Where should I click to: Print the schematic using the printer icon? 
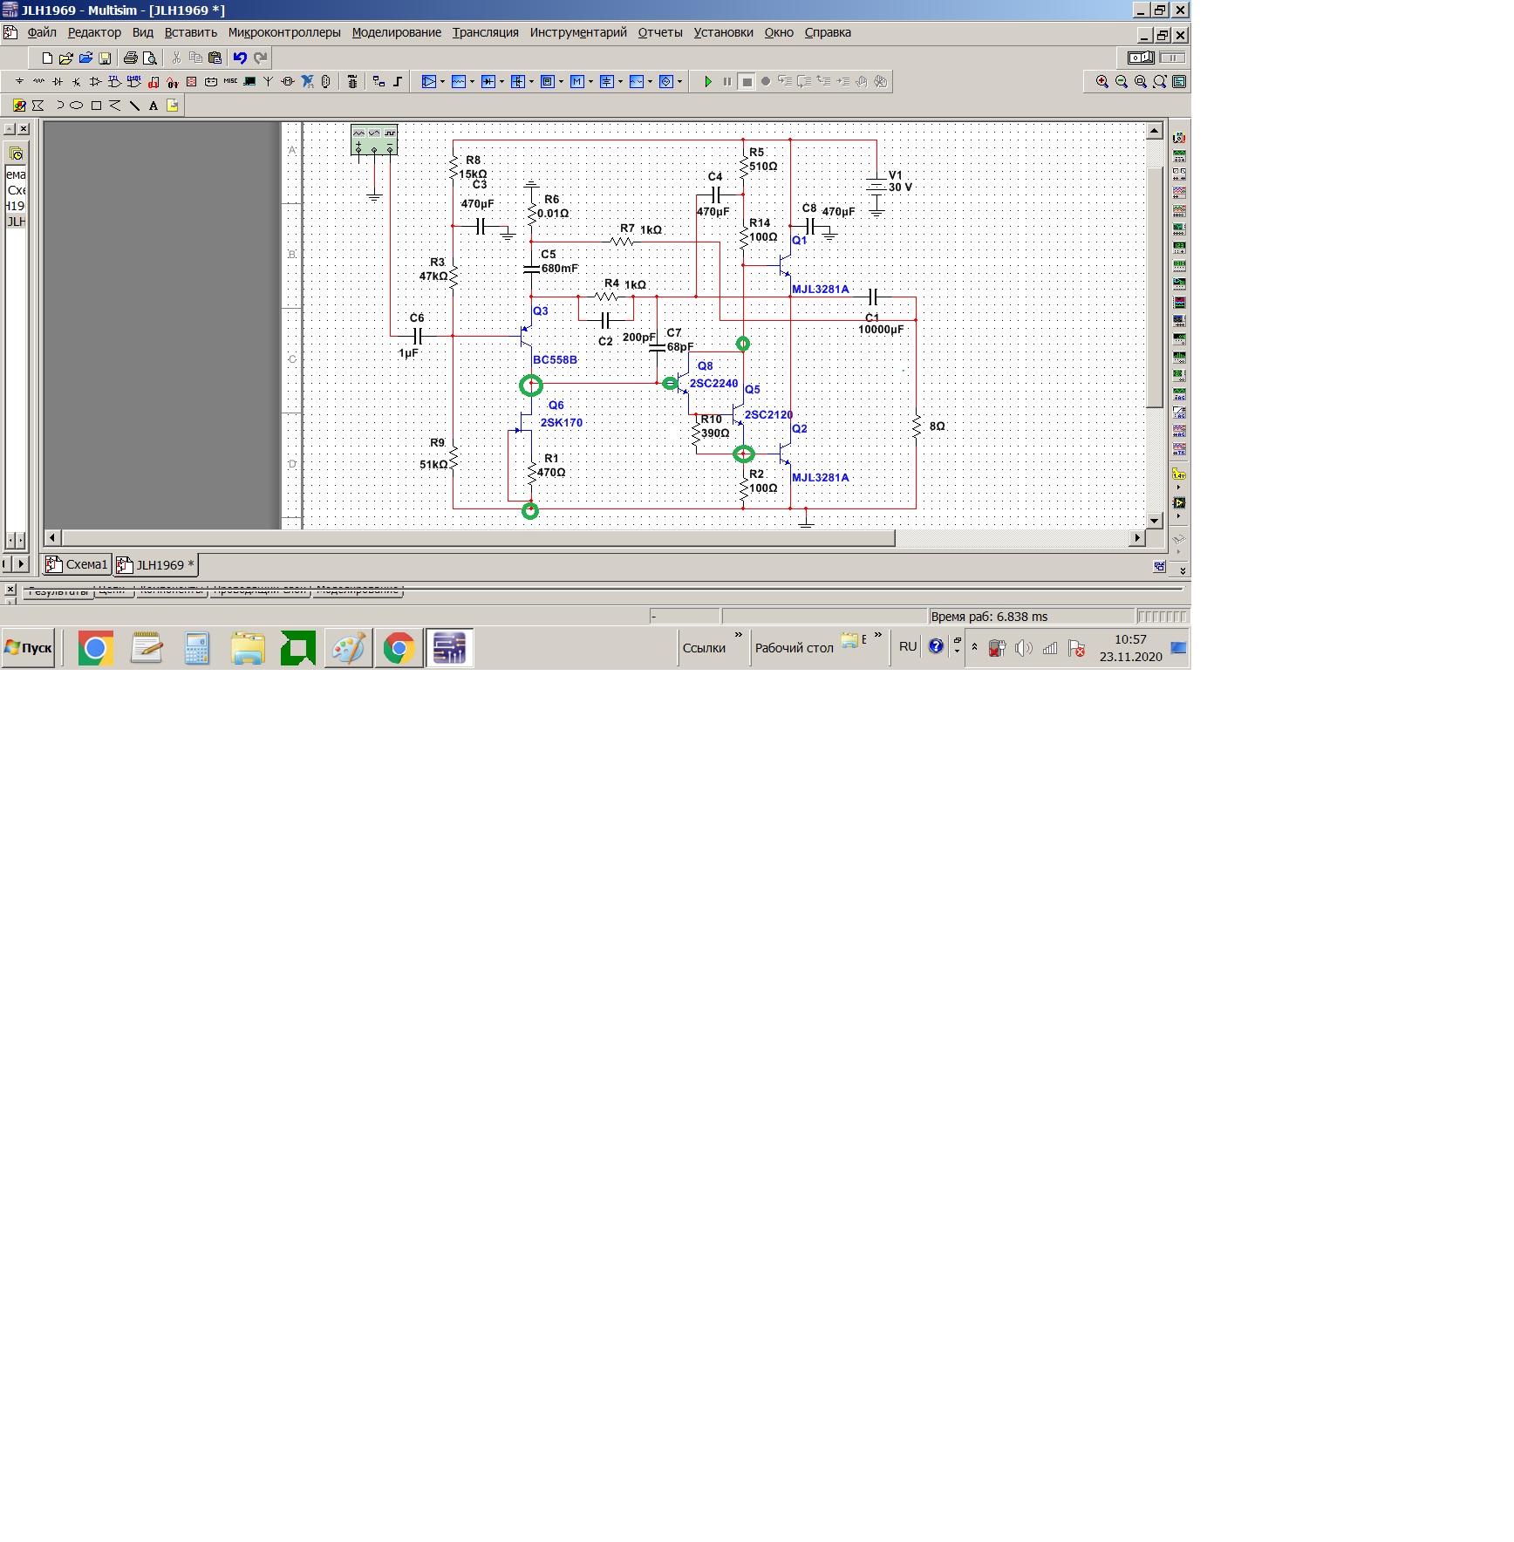(x=130, y=58)
